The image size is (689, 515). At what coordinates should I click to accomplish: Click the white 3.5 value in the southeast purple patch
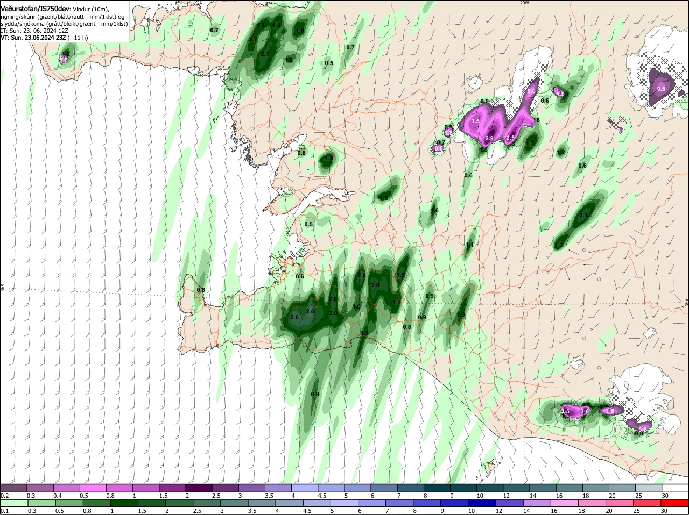[x=565, y=411]
